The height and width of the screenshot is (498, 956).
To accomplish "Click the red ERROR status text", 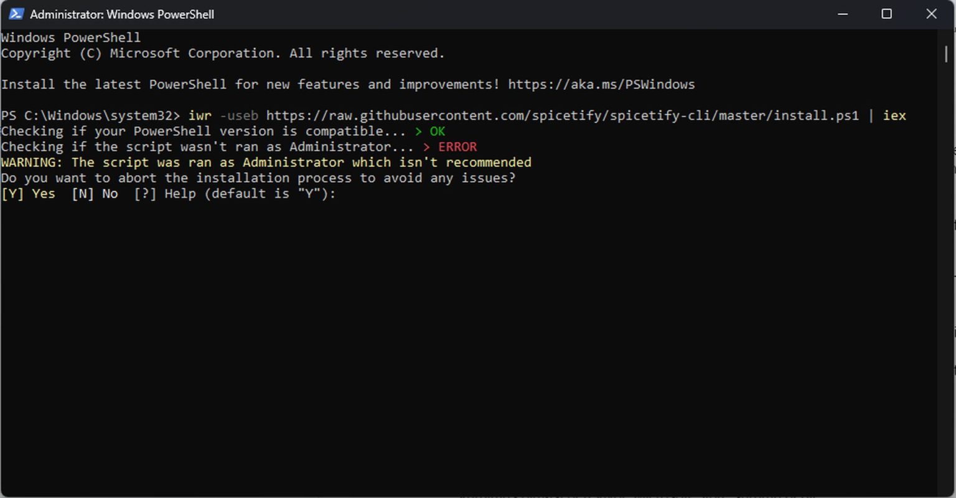I will pyautogui.click(x=457, y=147).
